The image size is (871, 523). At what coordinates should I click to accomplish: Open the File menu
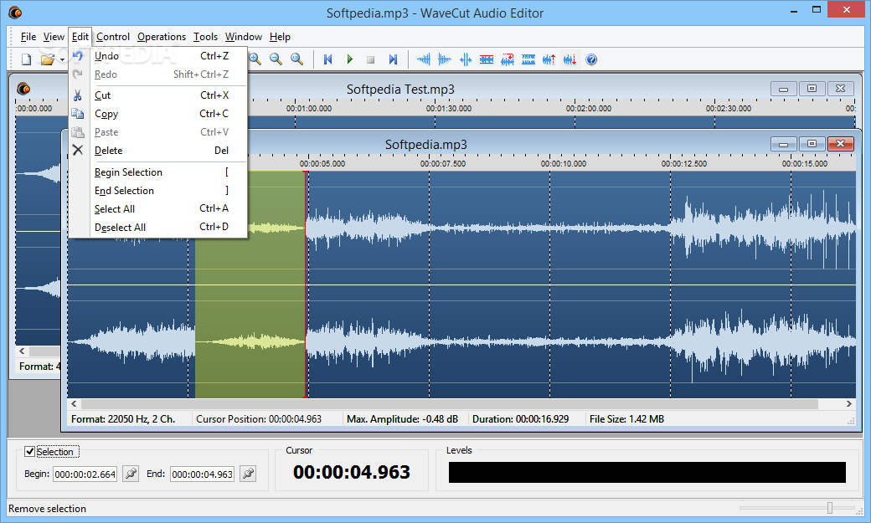[28, 37]
